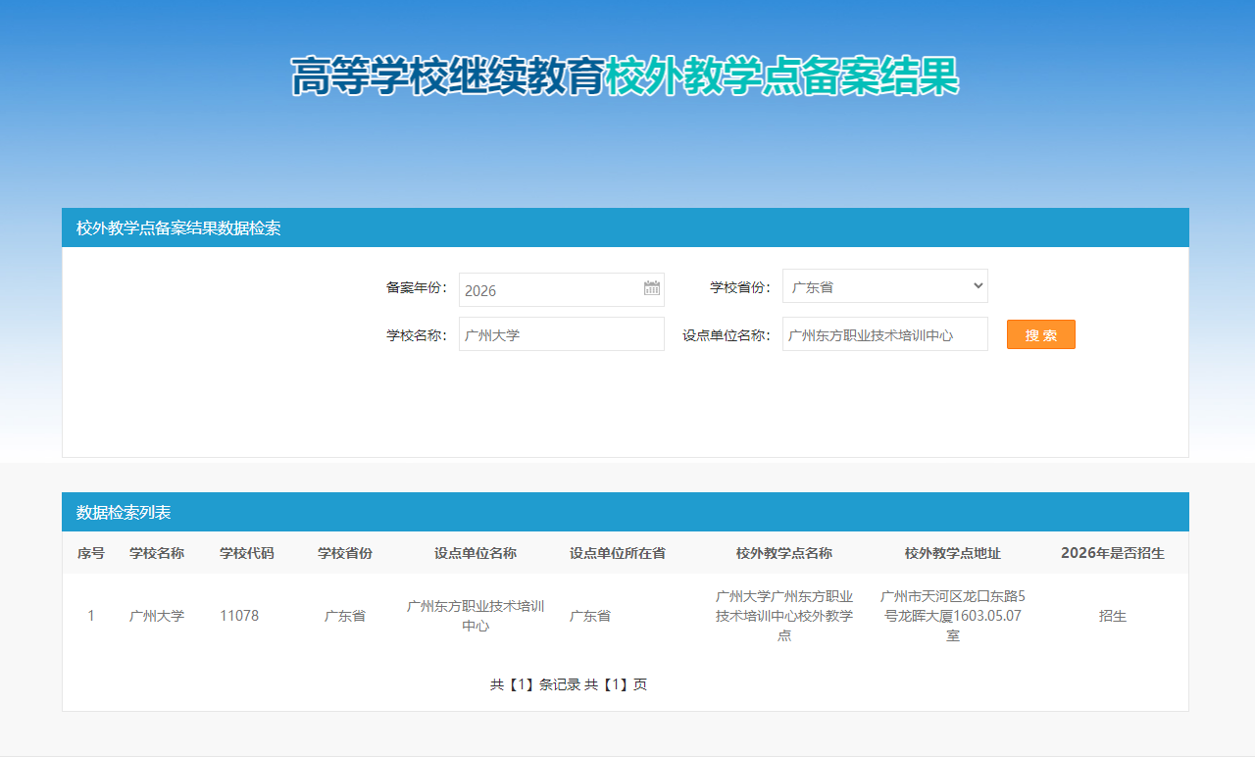Image resolution: width=1255 pixels, height=757 pixels.
Task: Open calendar icon in 备案年份 field
Action: [x=652, y=288]
